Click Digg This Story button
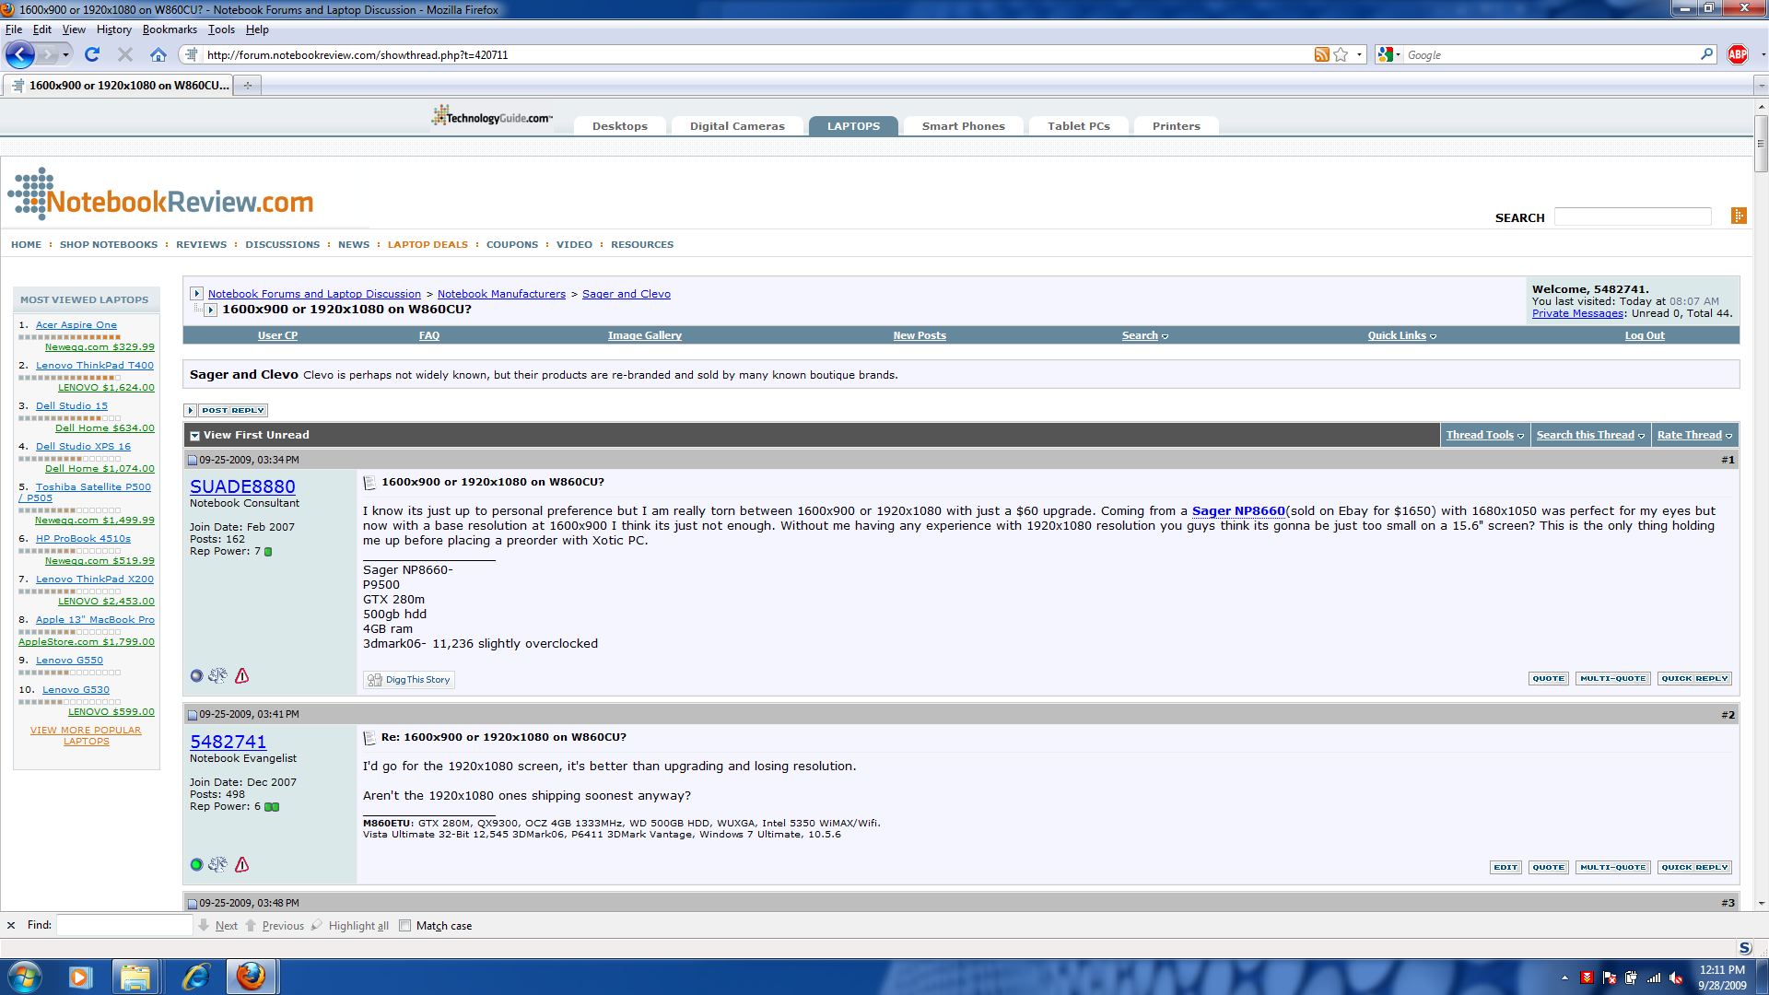Viewport: 1769px width, 995px height. point(409,680)
